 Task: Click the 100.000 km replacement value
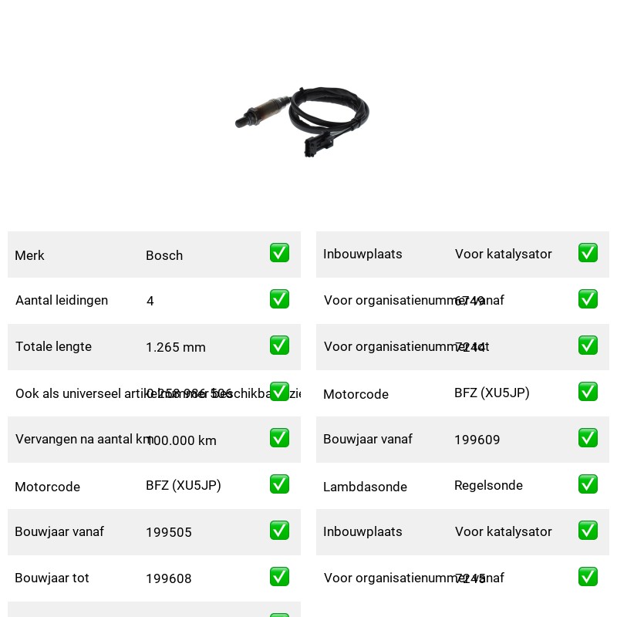181,440
